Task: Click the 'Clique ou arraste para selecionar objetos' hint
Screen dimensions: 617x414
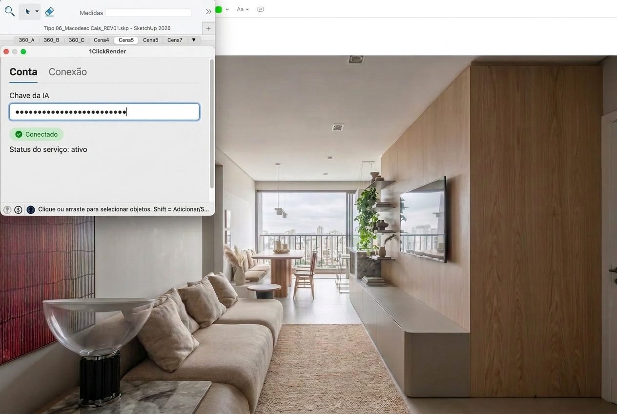Action: (123, 209)
